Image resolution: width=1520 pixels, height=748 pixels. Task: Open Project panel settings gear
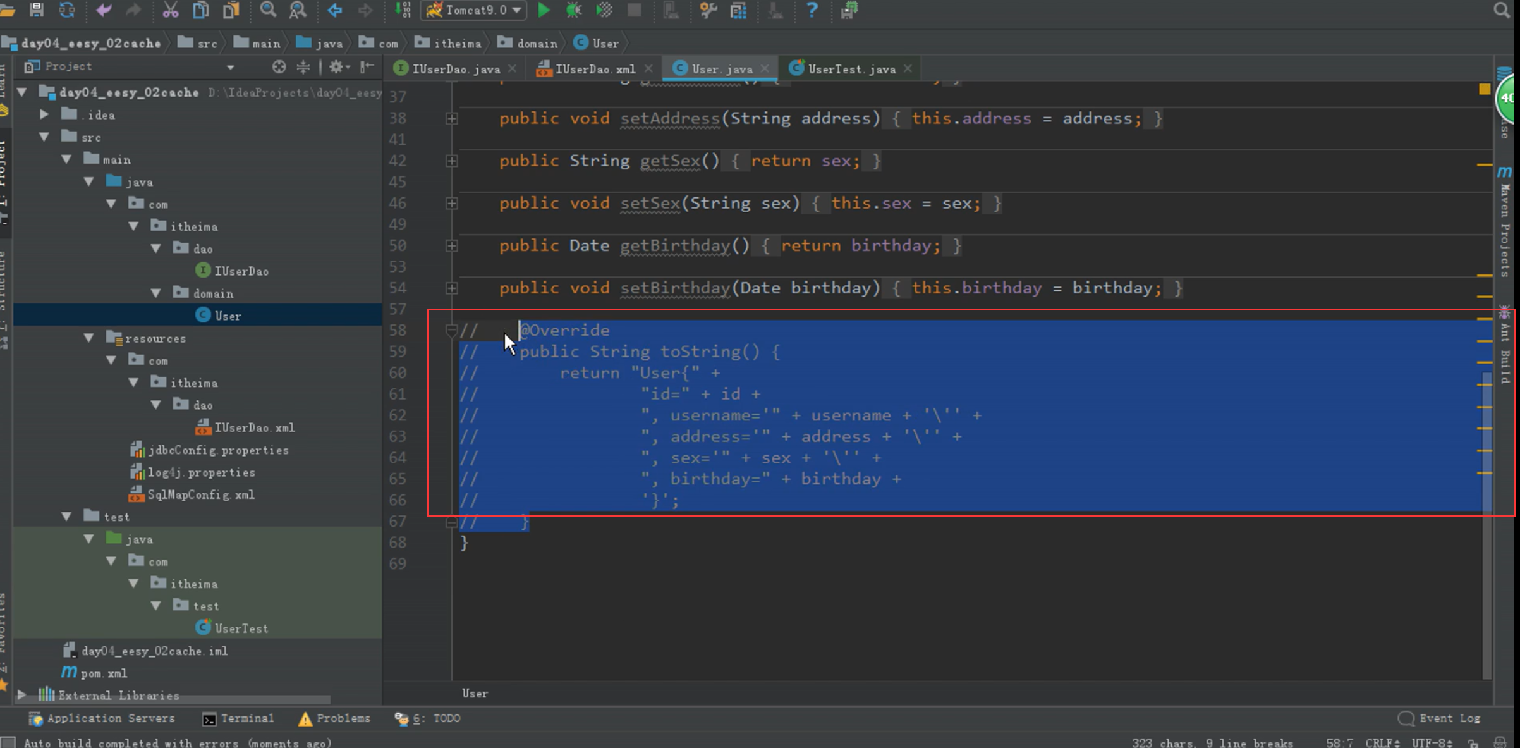(x=337, y=66)
